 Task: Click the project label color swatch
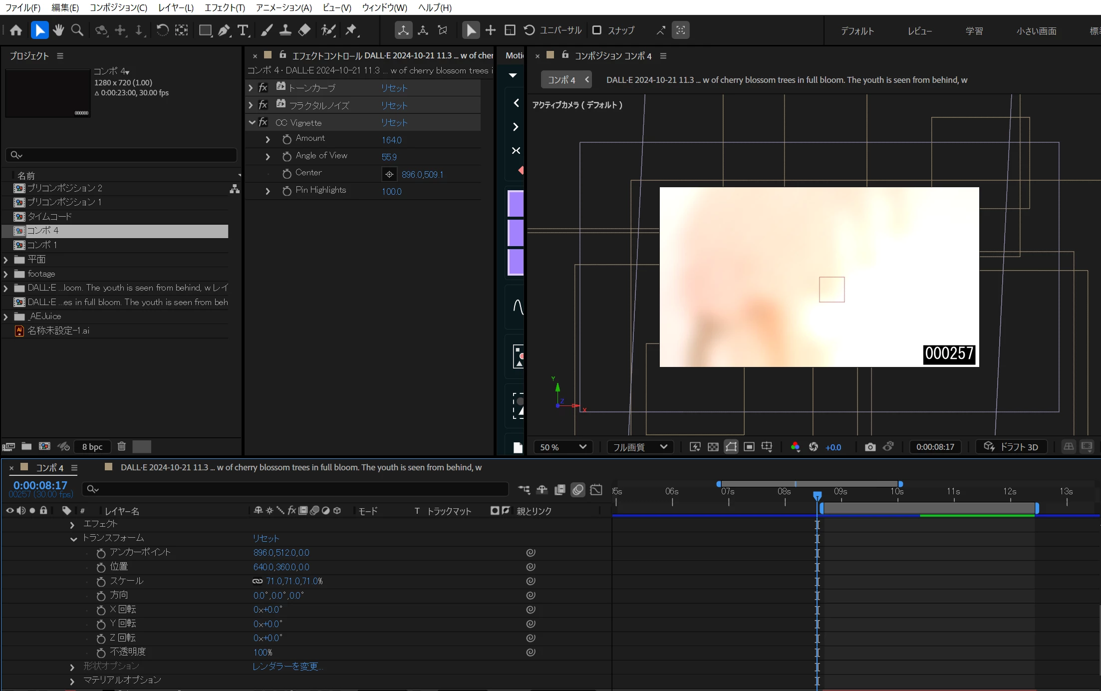pos(142,446)
